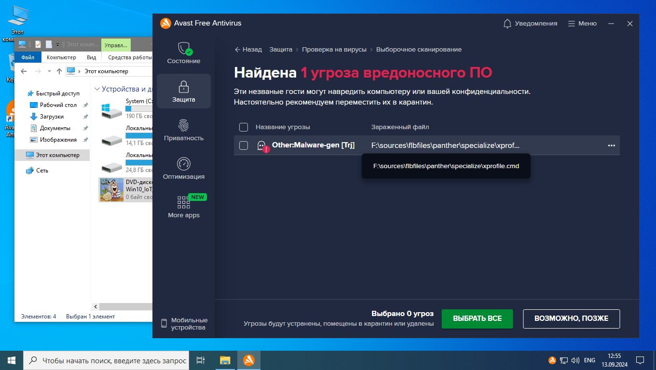Click the Avast system tray icon

pos(552,360)
